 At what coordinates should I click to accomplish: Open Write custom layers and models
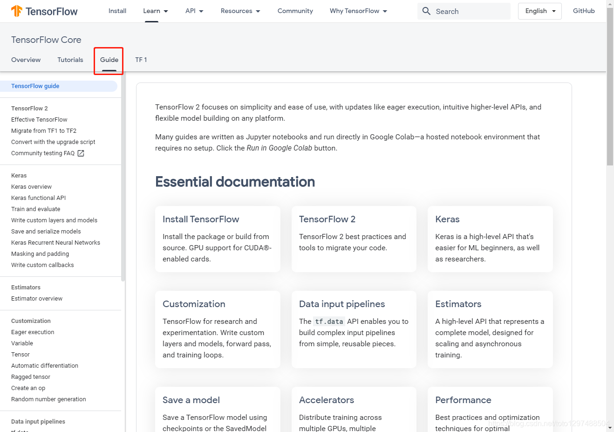click(x=55, y=220)
